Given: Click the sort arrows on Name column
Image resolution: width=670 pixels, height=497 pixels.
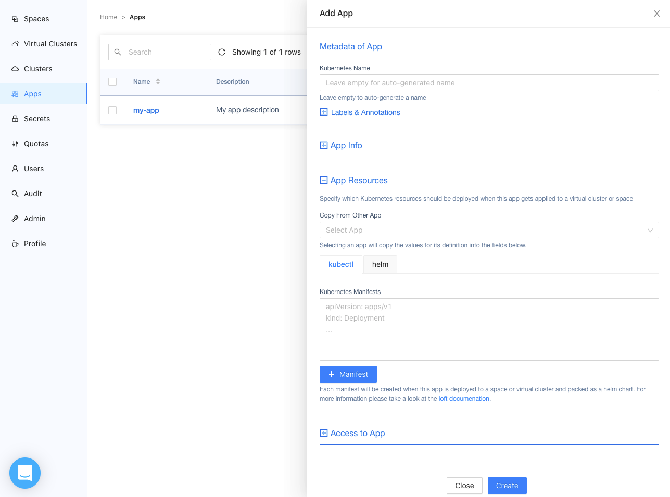Looking at the screenshot, I should click(158, 82).
